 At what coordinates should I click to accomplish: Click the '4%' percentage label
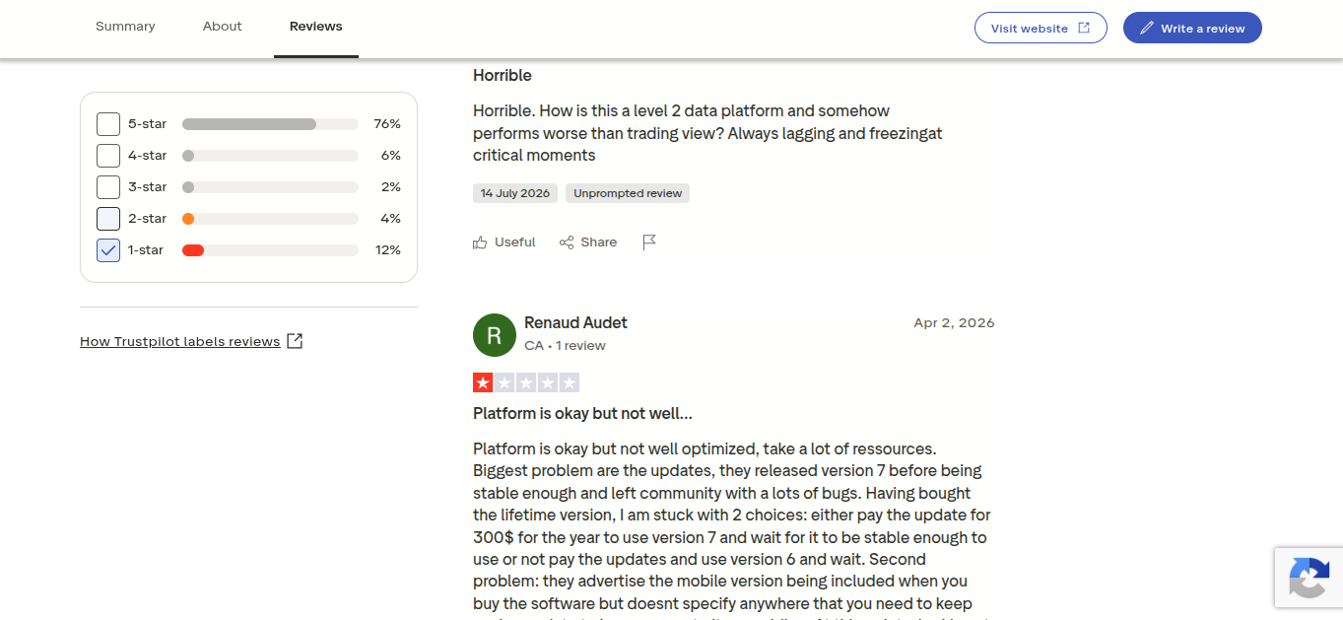click(x=391, y=219)
